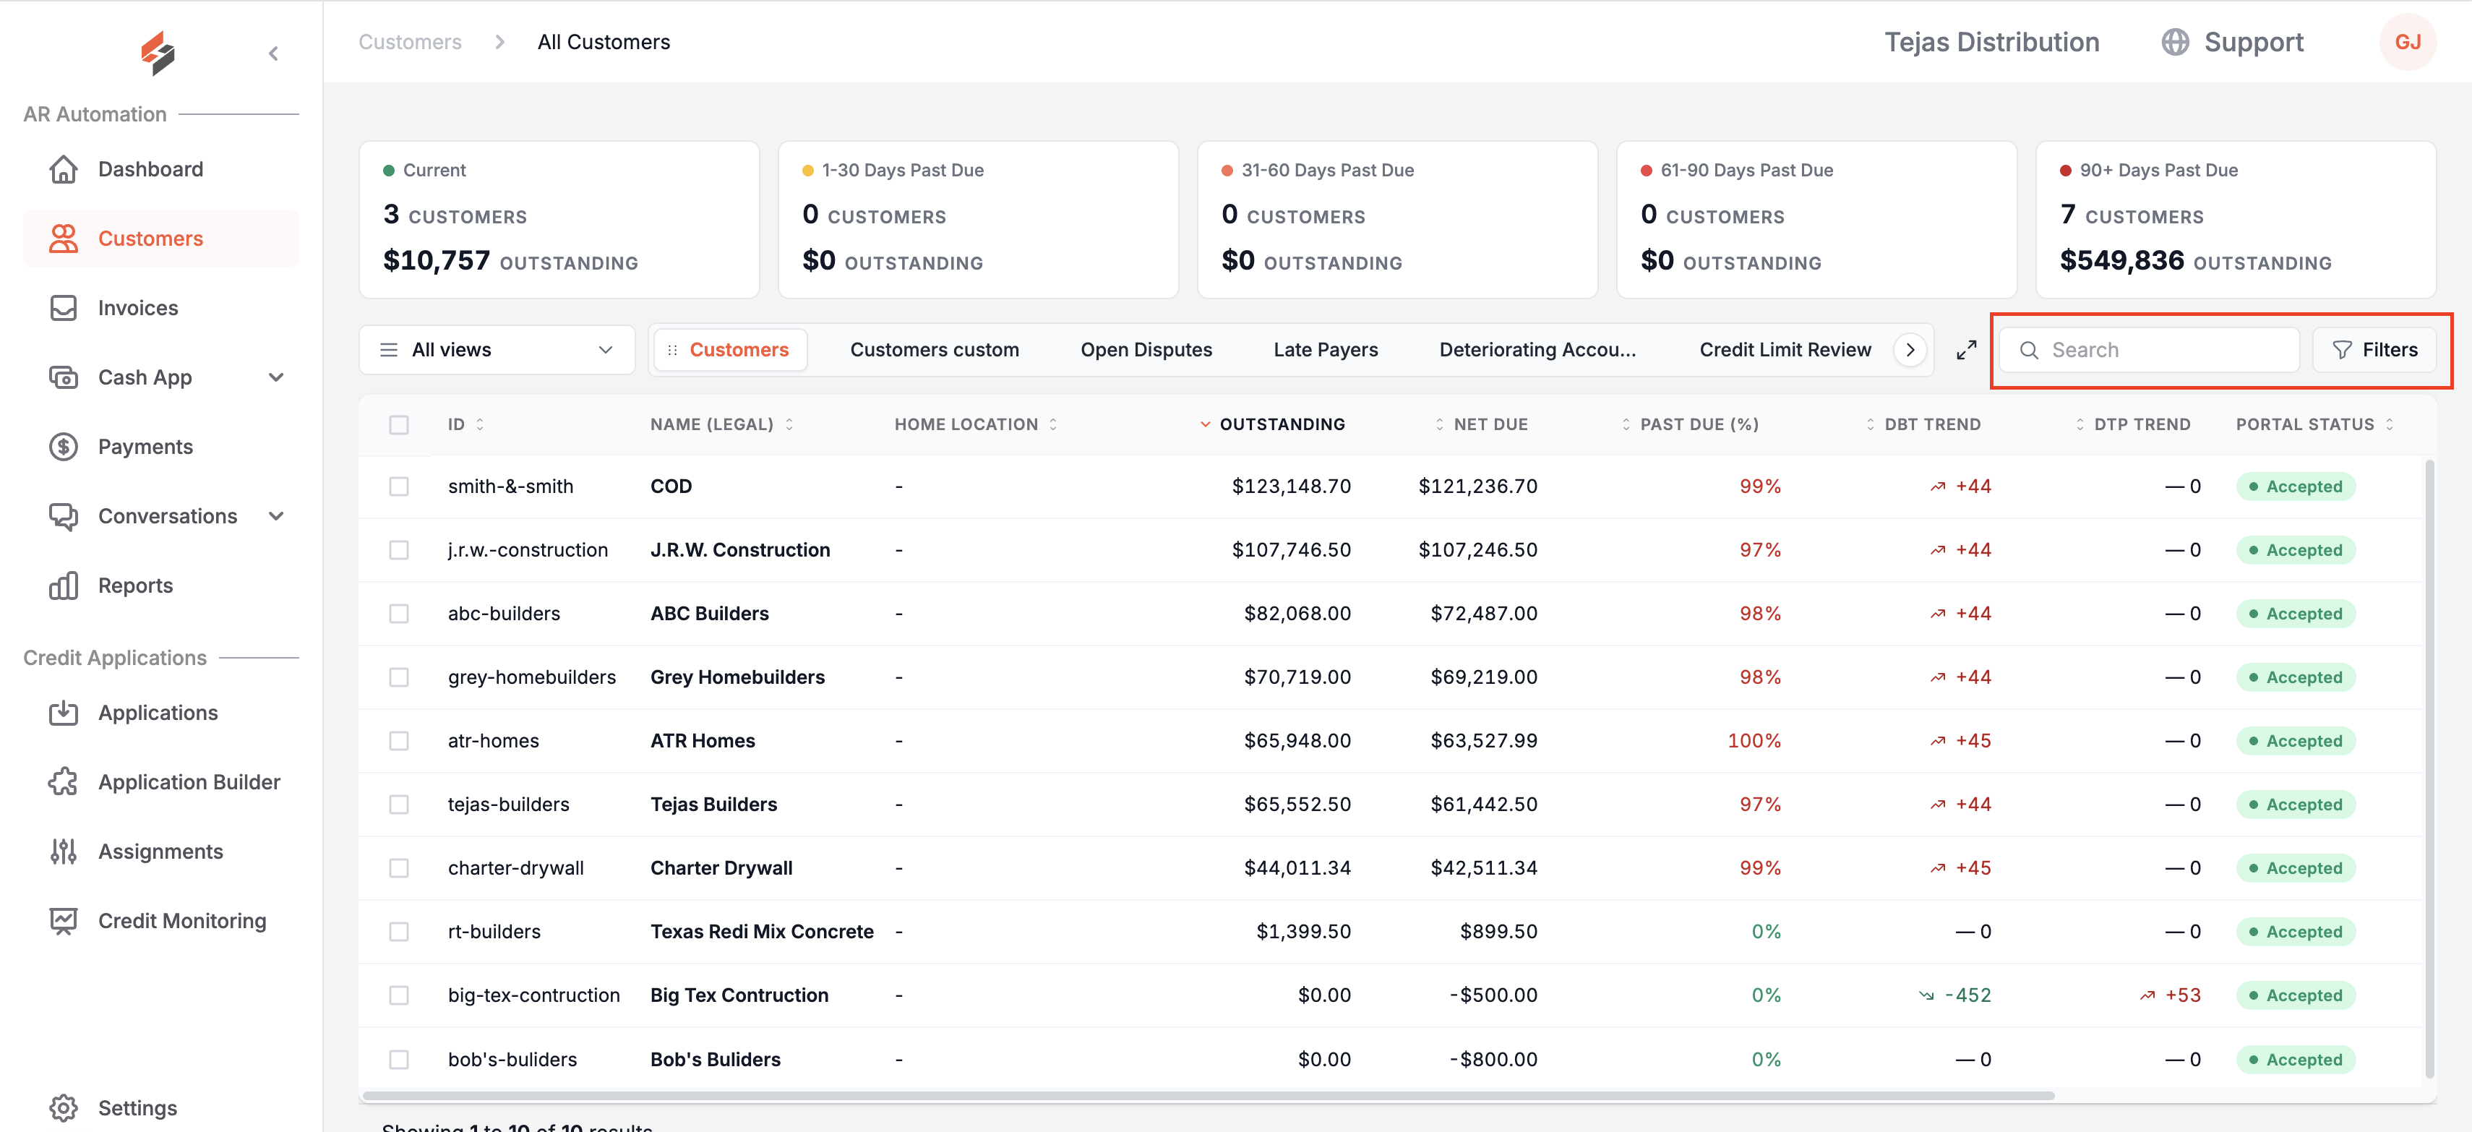Open the Application Builder puzzle icon

click(x=64, y=782)
